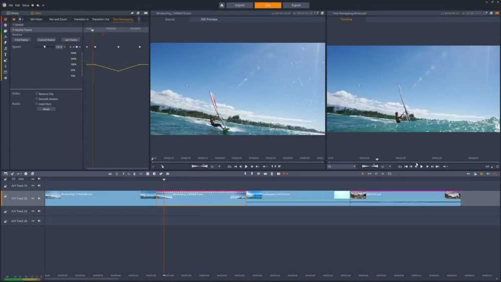Open the music note audio category in sidebar
Viewport: 501px width, 282px height.
point(6,49)
